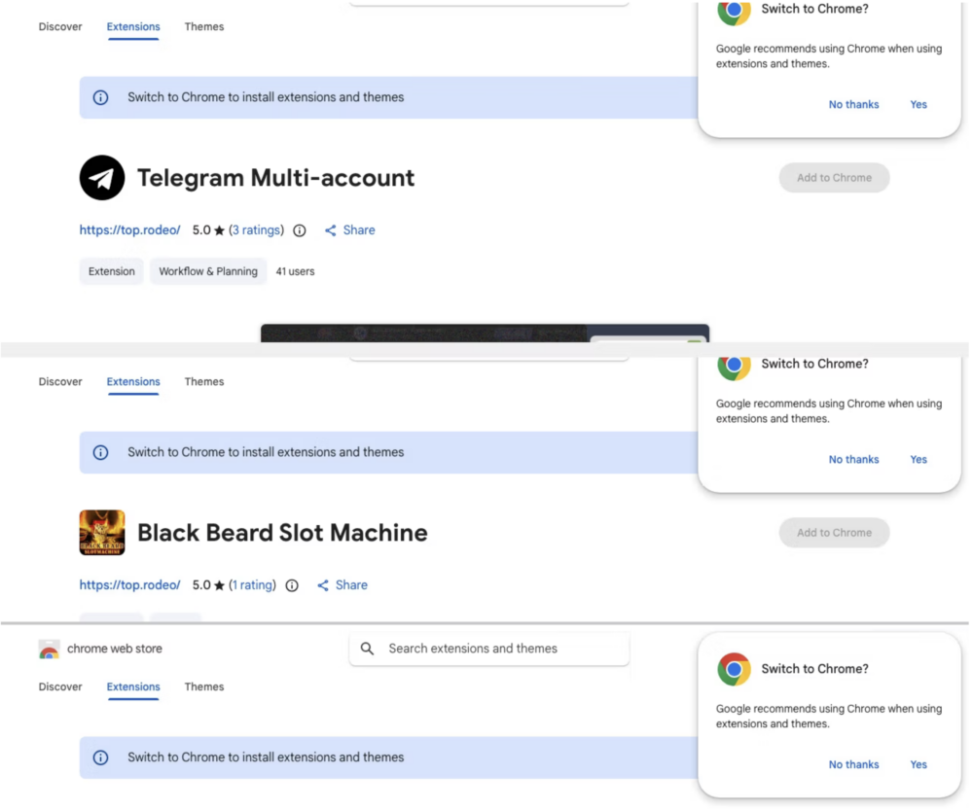
Task: Focus the "Search extensions and themes" field
Action: pos(496,649)
